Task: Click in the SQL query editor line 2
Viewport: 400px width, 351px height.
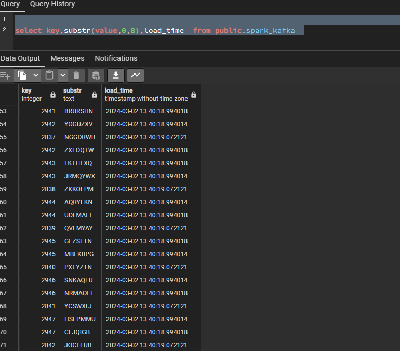Action: (156, 30)
